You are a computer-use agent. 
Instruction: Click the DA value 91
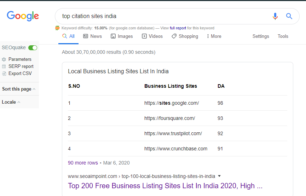[x=220, y=149]
